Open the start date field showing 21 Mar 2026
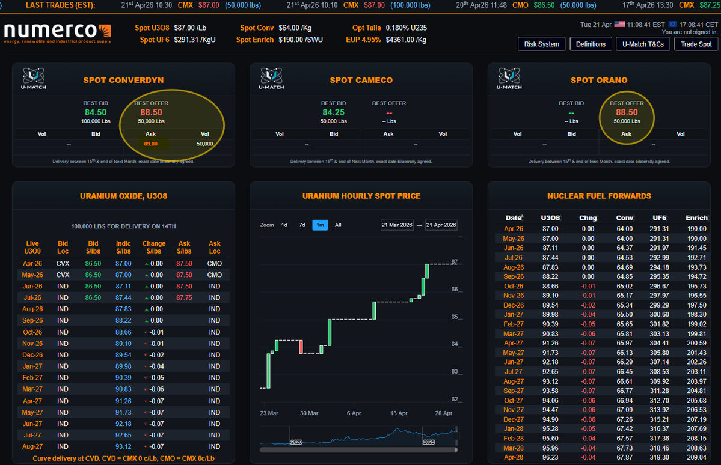The width and height of the screenshot is (721, 465). [397, 225]
